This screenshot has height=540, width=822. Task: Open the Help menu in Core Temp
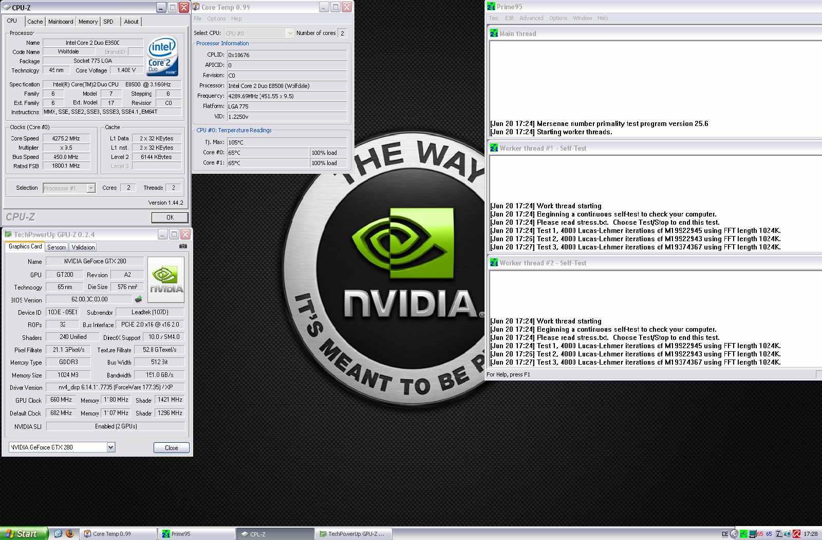click(236, 19)
